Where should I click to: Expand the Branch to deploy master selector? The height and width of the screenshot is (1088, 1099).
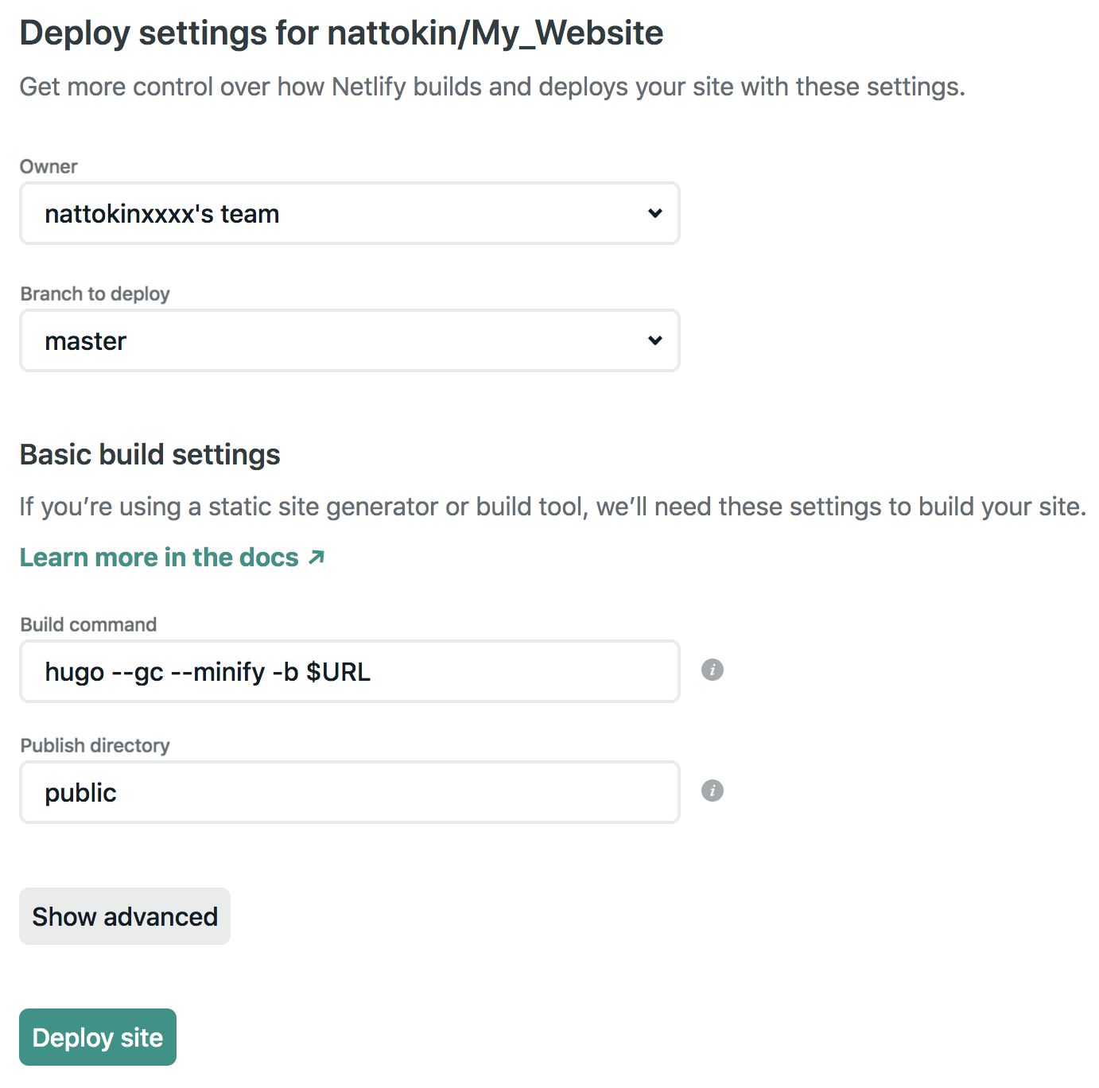tap(349, 340)
